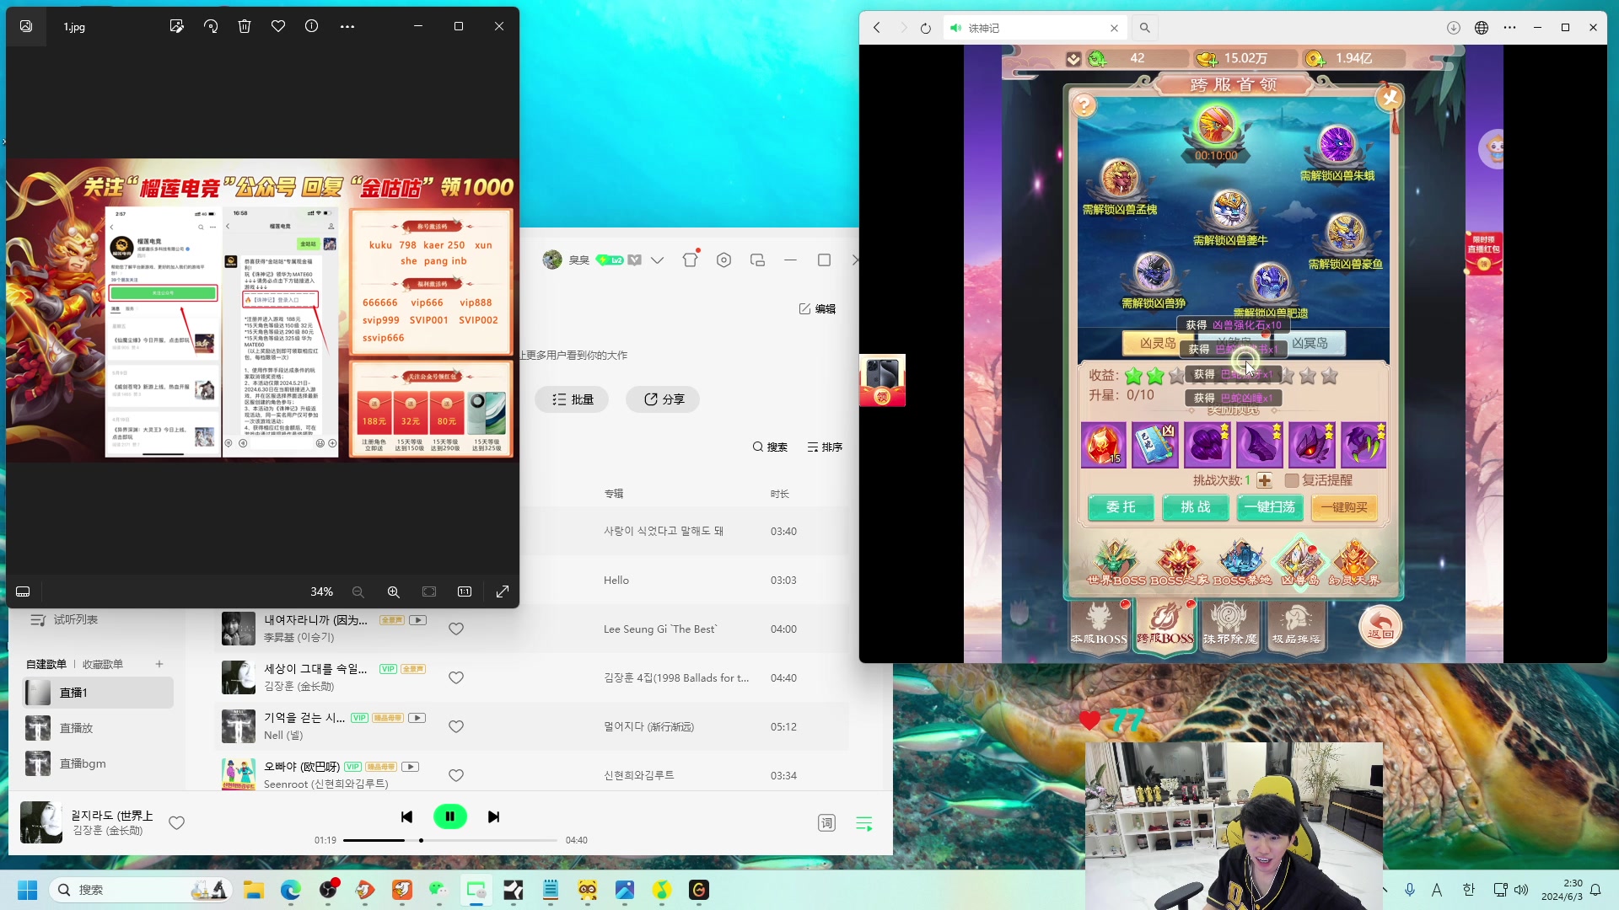
Task: Open the 诛邪除魔 bottom tab
Action: coord(1229,624)
